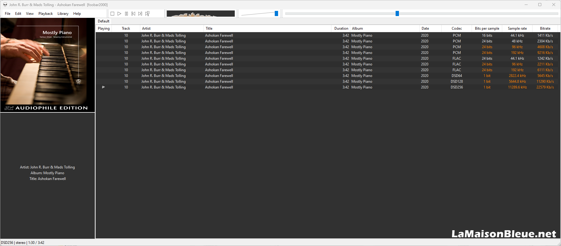
Task: Click the 22579 Kb/s bitrate cell
Action: click(x=545, y=87)
